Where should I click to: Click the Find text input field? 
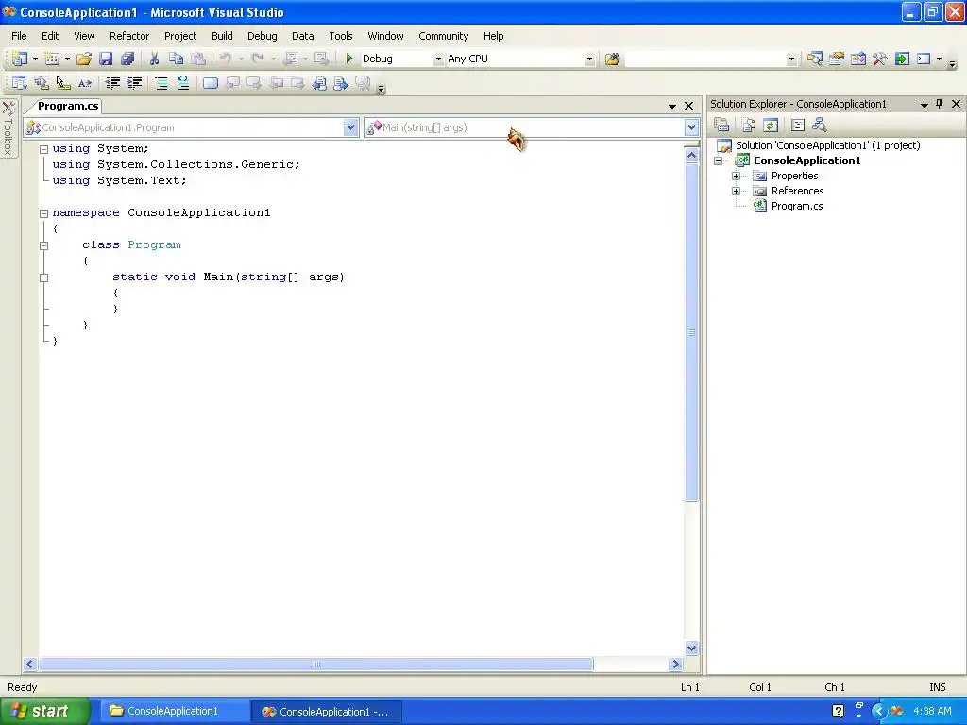tap(705, 59)
